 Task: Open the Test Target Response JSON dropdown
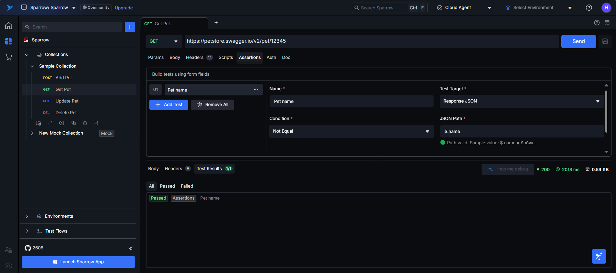(x=521, y=101)
